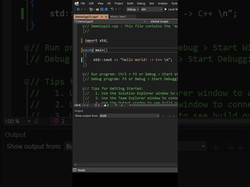Viewport: 250px width, 187px height.
Task: Click the Output panel title
Action: point(79,111)
